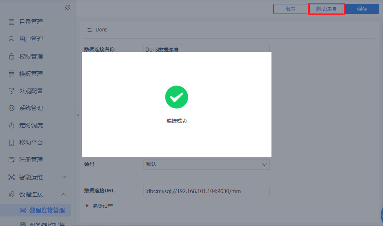Click the 权限管理 lock icon
Viewport: 383px width, 226px height.
11,56
